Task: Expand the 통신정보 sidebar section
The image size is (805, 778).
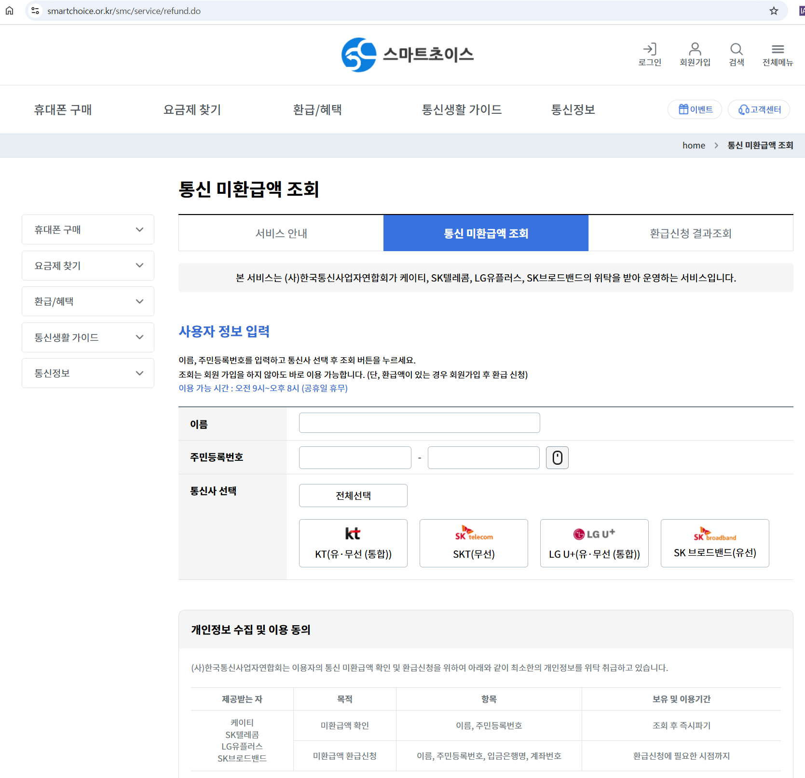Action: [x=87, y=373]
